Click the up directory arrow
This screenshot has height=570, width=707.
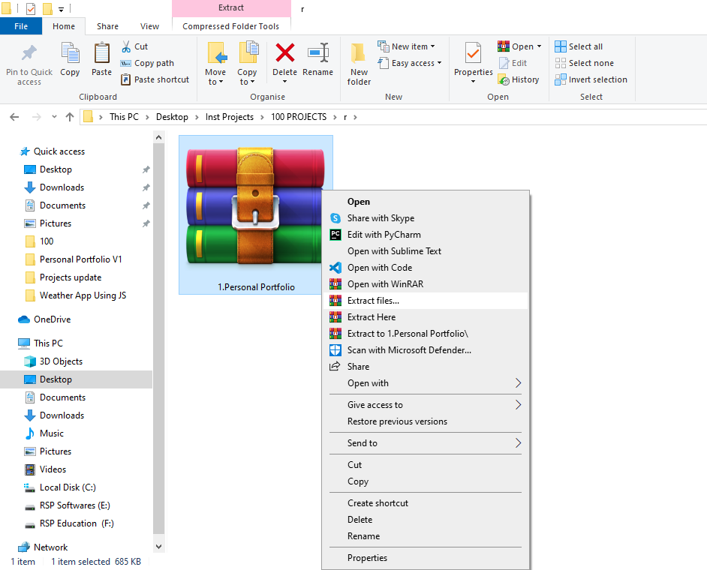tap(70, 117)
